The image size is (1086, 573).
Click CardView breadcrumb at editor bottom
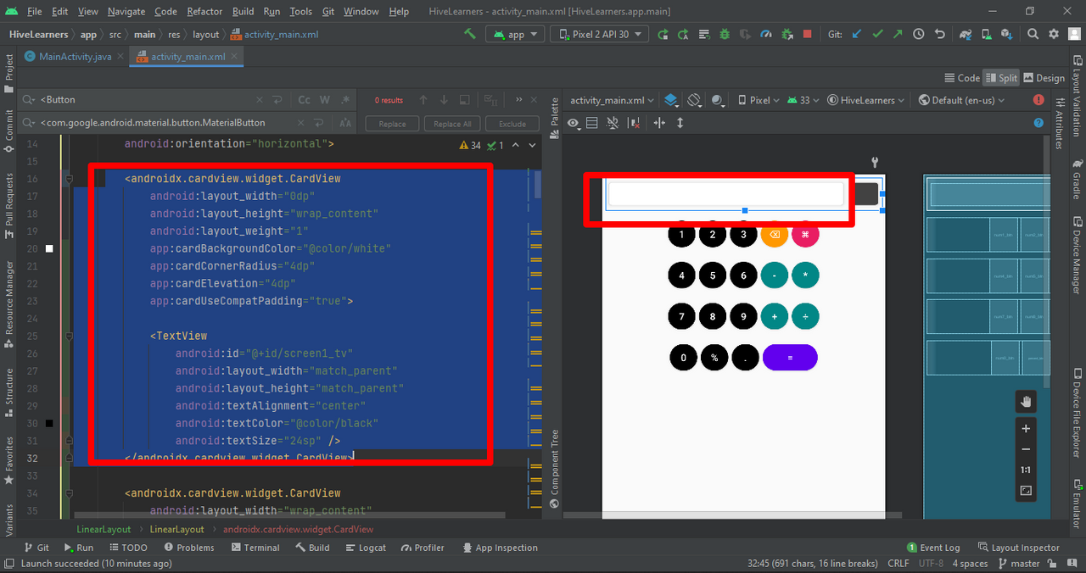(298, 529)
